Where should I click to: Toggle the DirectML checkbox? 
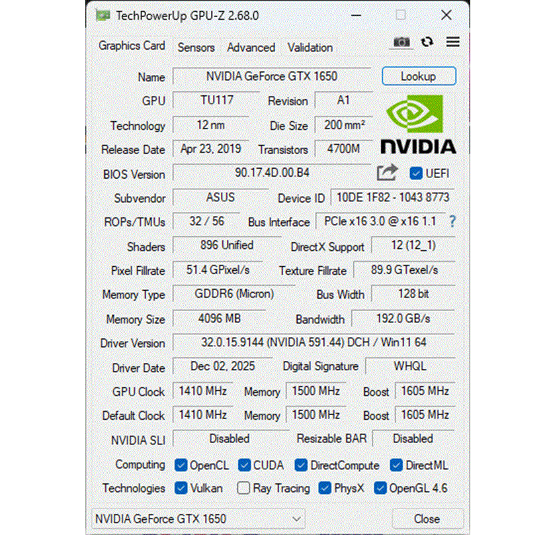coord(396,465)
